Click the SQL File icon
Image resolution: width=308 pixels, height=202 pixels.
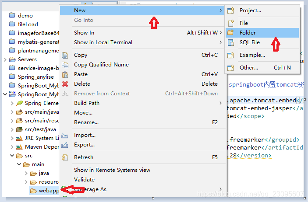tap(230, 42)
